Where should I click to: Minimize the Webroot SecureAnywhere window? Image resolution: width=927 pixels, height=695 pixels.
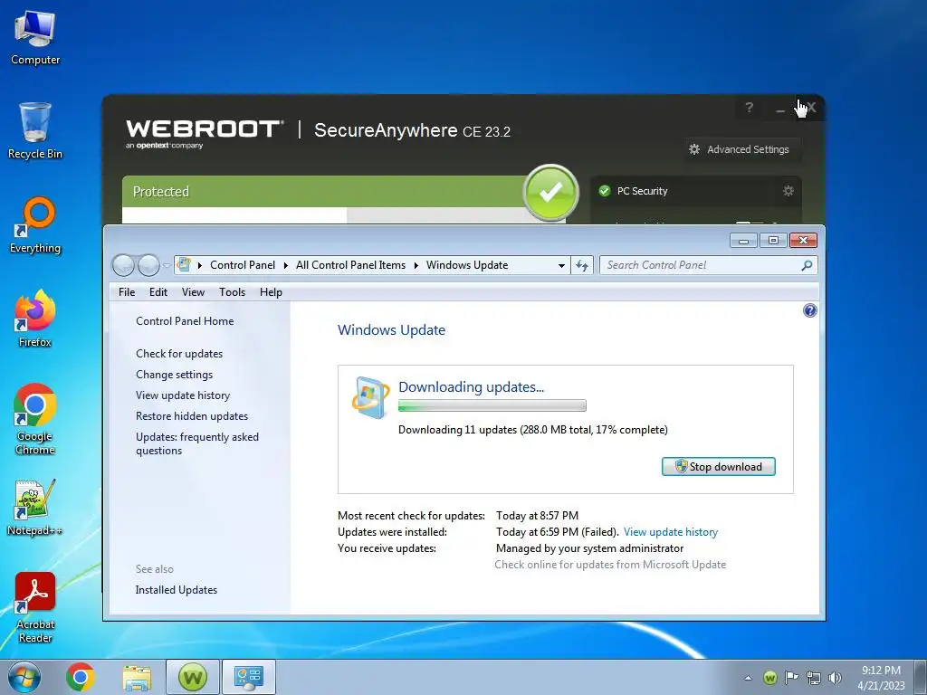pos(780,109)
